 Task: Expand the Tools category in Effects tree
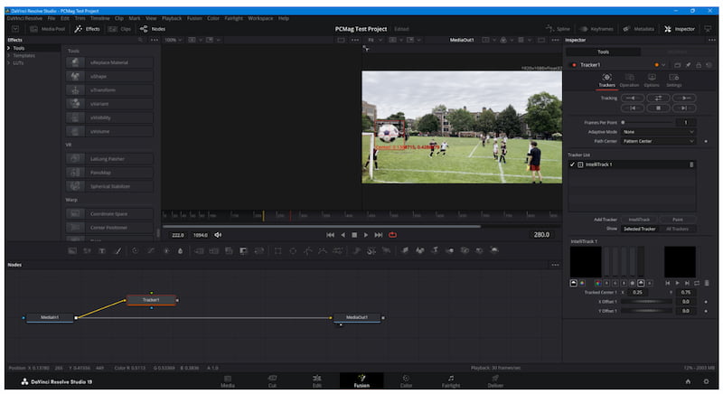pyautogui.click(x=8, y=48)
